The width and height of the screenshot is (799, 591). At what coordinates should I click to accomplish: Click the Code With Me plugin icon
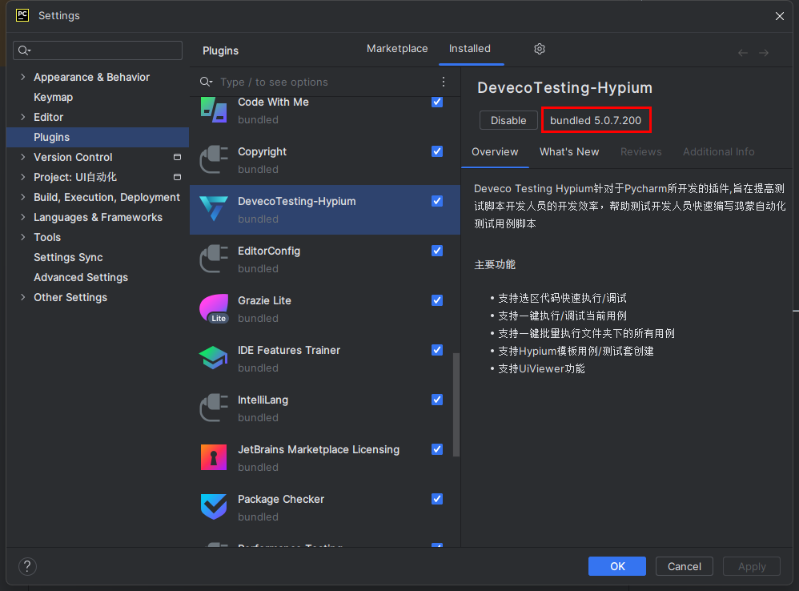pos(214,109)
